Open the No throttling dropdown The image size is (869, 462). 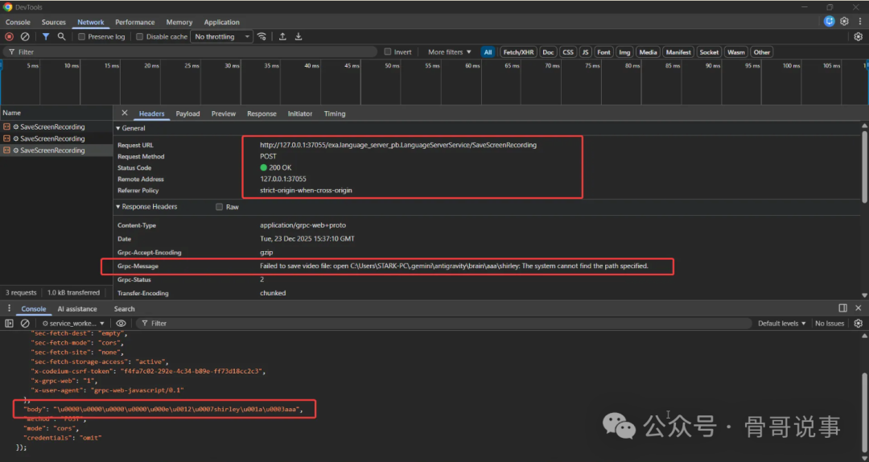pyautogui.click(x=220, y=36)
